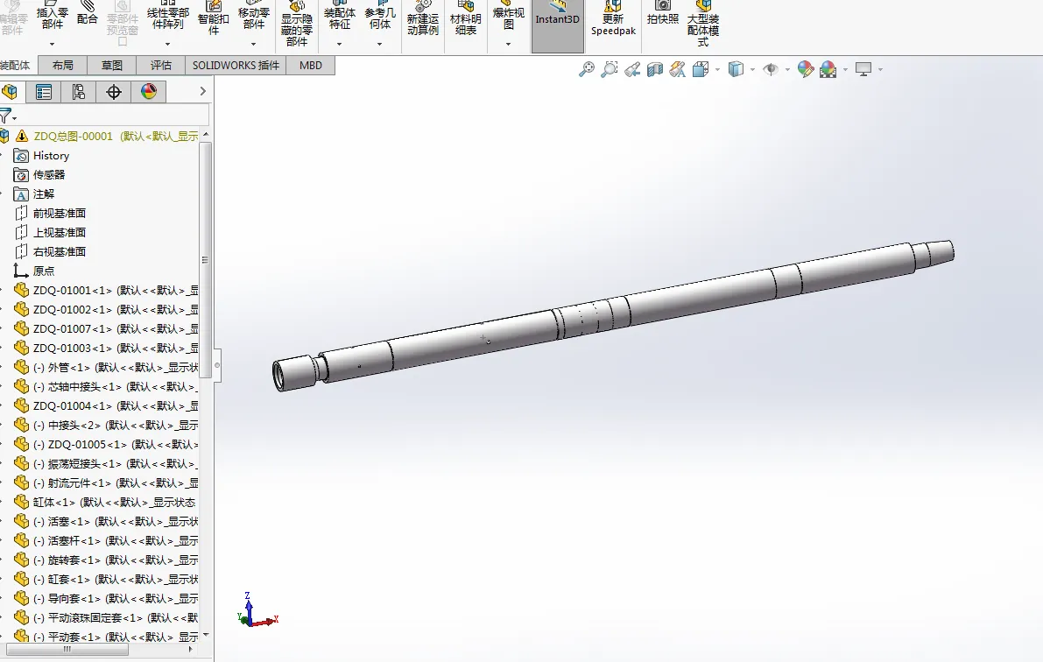Switch to the 装配体 tab
The width and height of the screenshot is (1043, 662).
pyautogui.click(x=16, y=65)
